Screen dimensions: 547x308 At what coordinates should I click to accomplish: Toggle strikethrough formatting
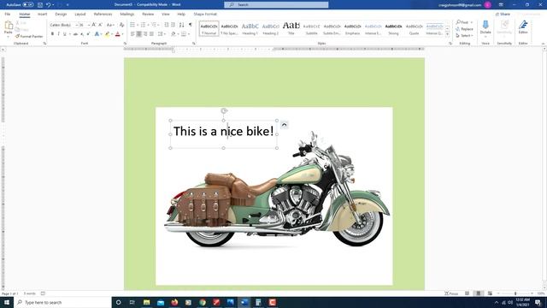tap(75, 34)
